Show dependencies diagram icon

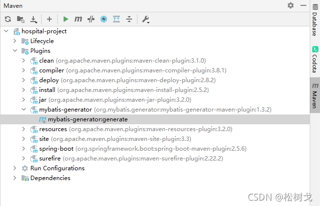(116, 19)
